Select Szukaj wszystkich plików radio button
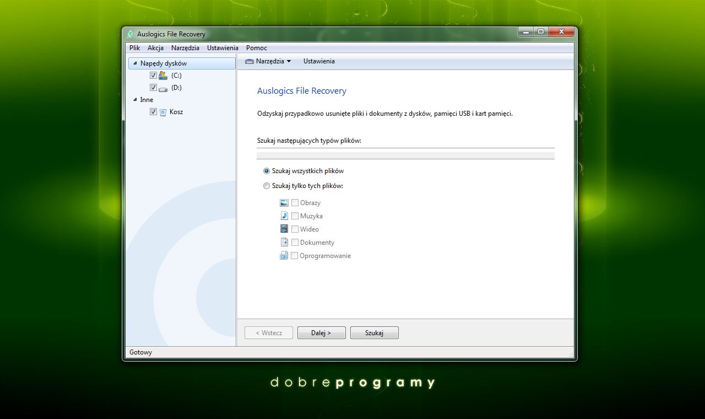The image size is (705, 419). 267,171
